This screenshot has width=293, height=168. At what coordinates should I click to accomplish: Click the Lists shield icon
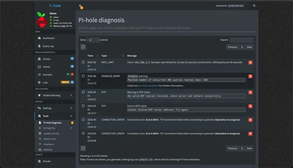39,82
